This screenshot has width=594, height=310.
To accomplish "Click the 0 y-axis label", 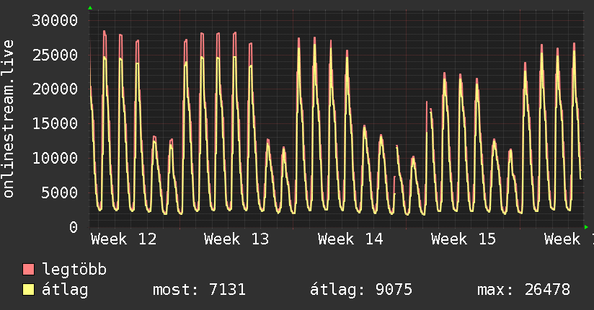I will [x=74, y=227].
